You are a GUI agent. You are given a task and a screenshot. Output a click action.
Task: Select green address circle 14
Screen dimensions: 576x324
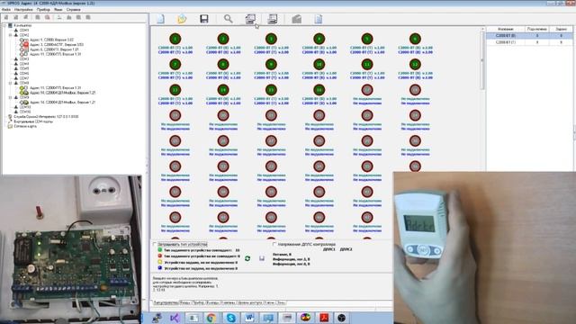click(x=223, y=90)
